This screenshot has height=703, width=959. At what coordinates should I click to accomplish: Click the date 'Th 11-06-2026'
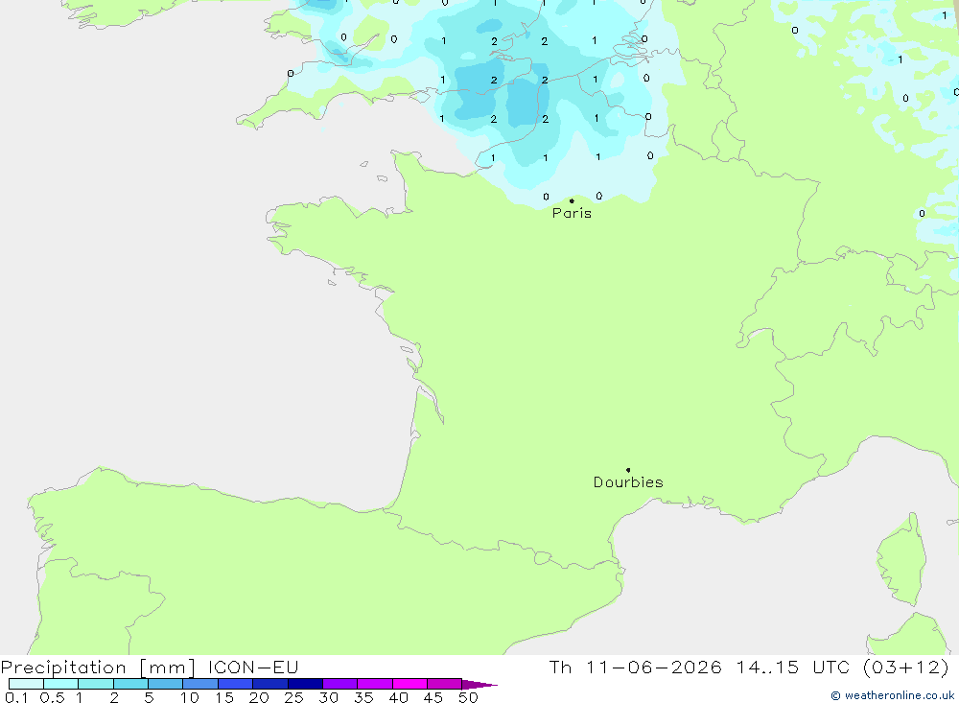click(635, 667)
